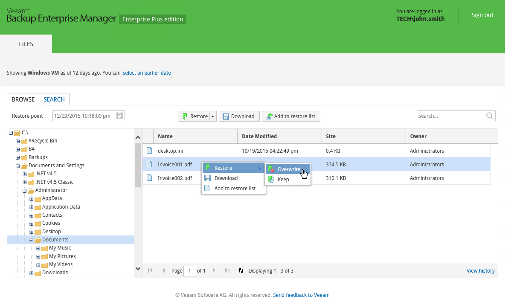Click the Downloads folder icon
This screenshot has height=302, width=505.
pyautogui.click(x=38, y=273)
